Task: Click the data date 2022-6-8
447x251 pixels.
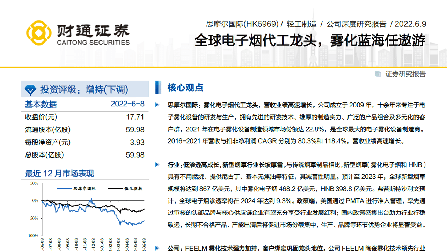Action: [x=127, y=104]
